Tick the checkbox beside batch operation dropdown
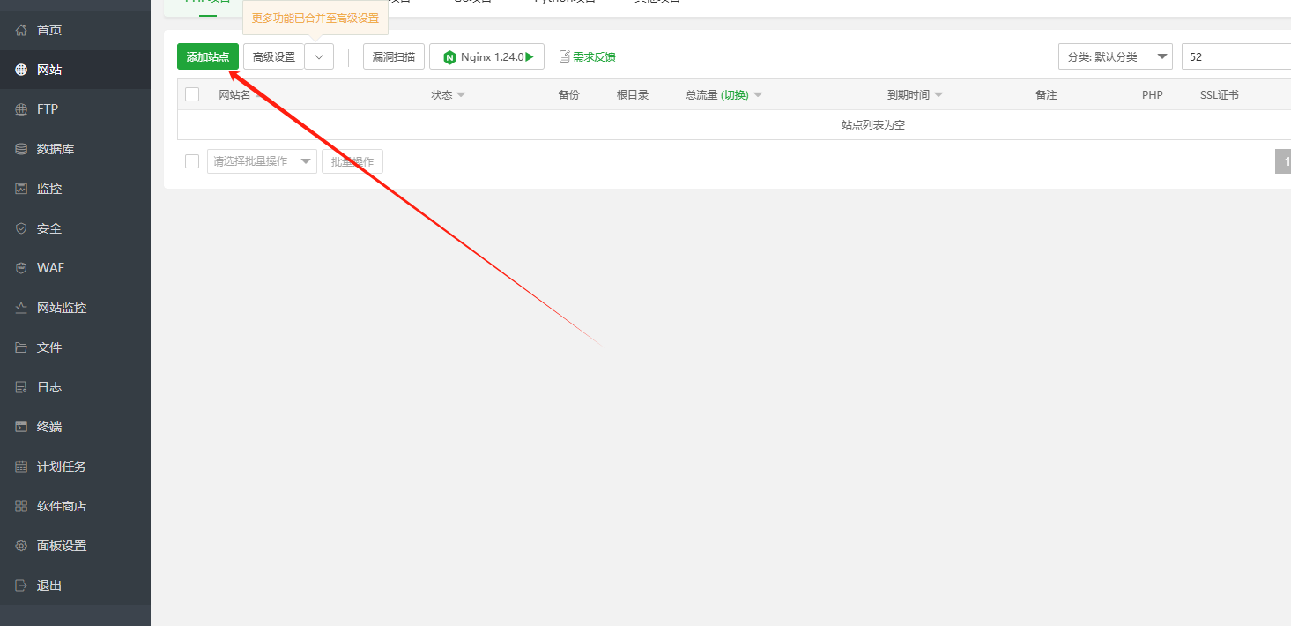1291x626 pixels. pos(192,161)
